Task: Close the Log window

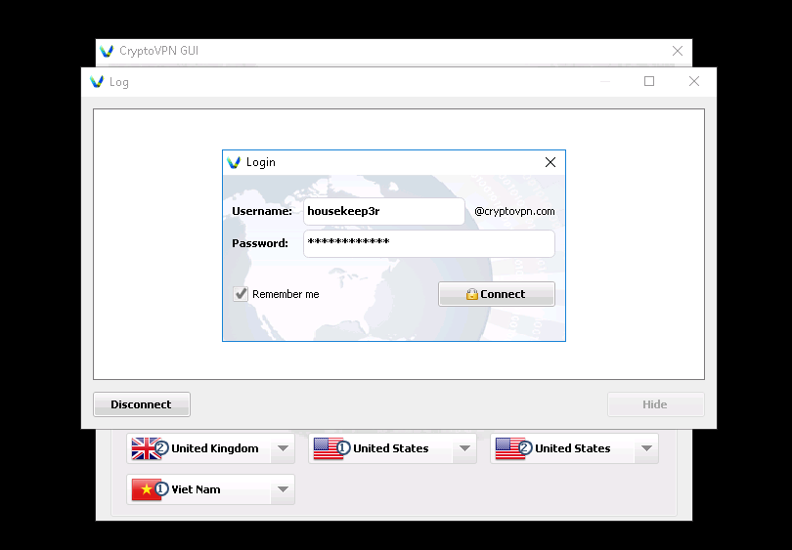Action: 694,82
